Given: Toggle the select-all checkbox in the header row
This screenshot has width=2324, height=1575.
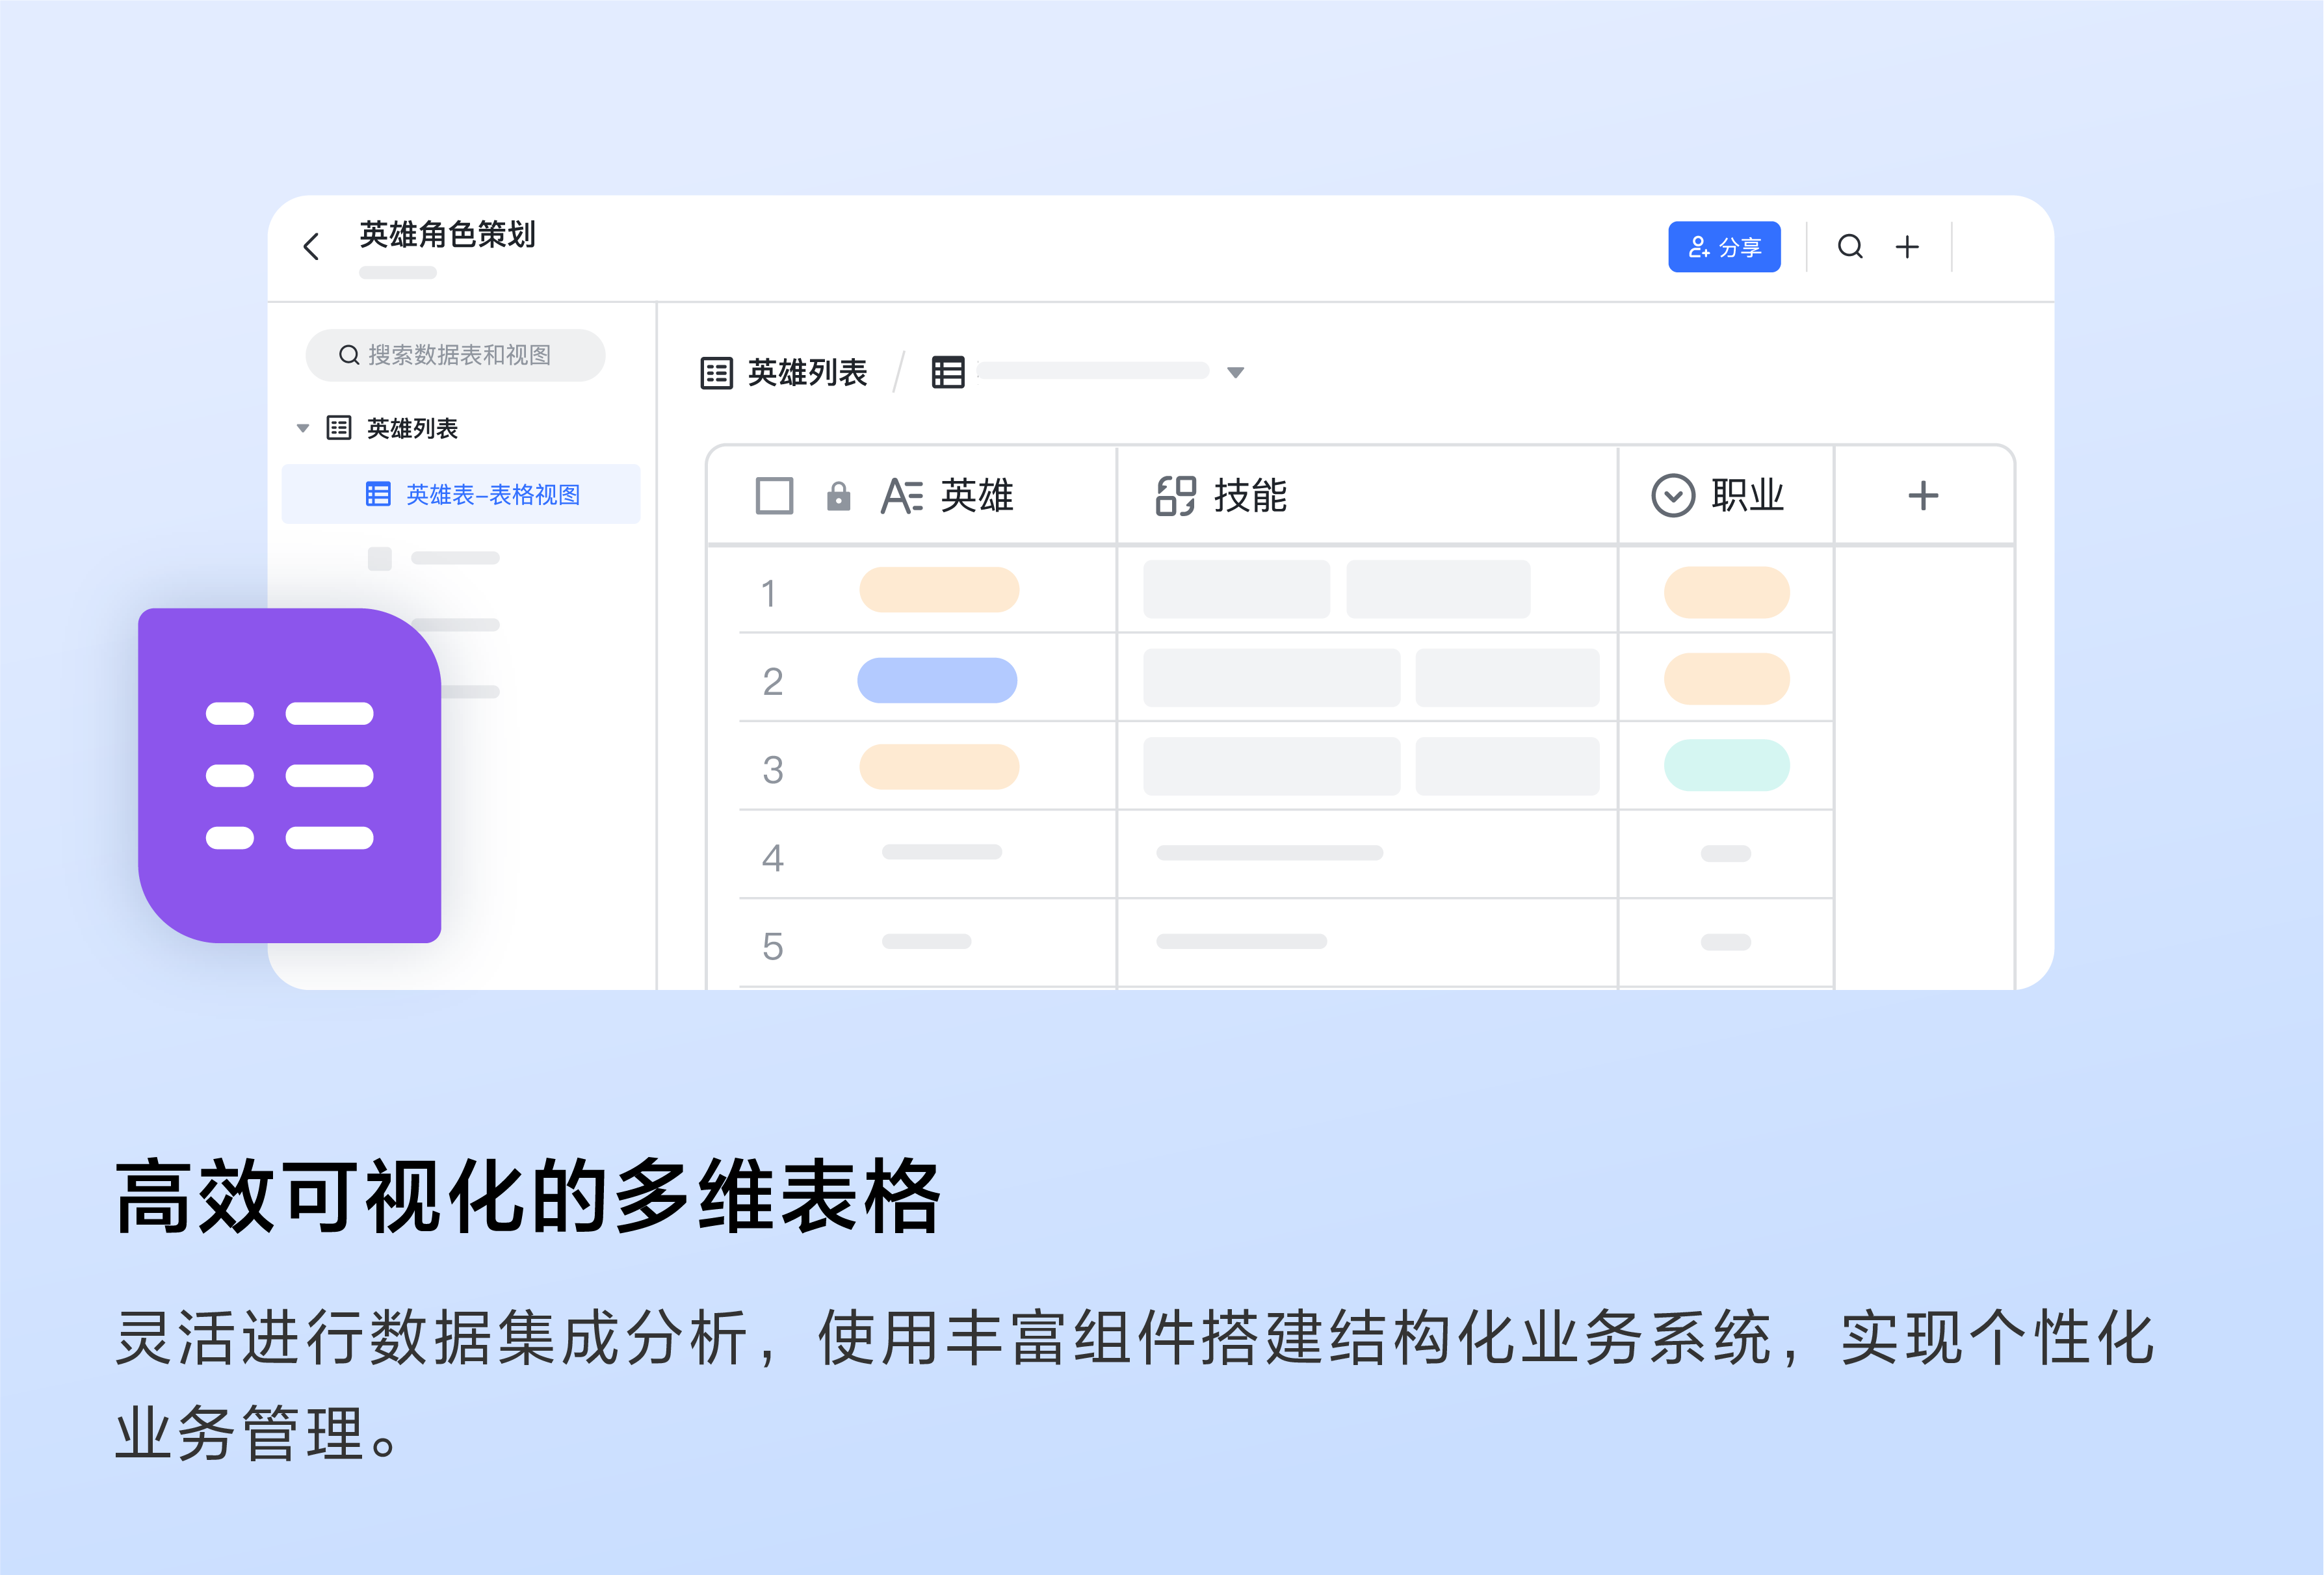Looking at the screenshot, I should pos(775,495).
